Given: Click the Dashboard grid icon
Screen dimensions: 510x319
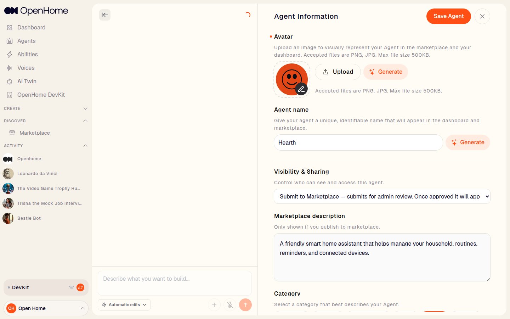Looking at the screenshot, I should 10,28.
